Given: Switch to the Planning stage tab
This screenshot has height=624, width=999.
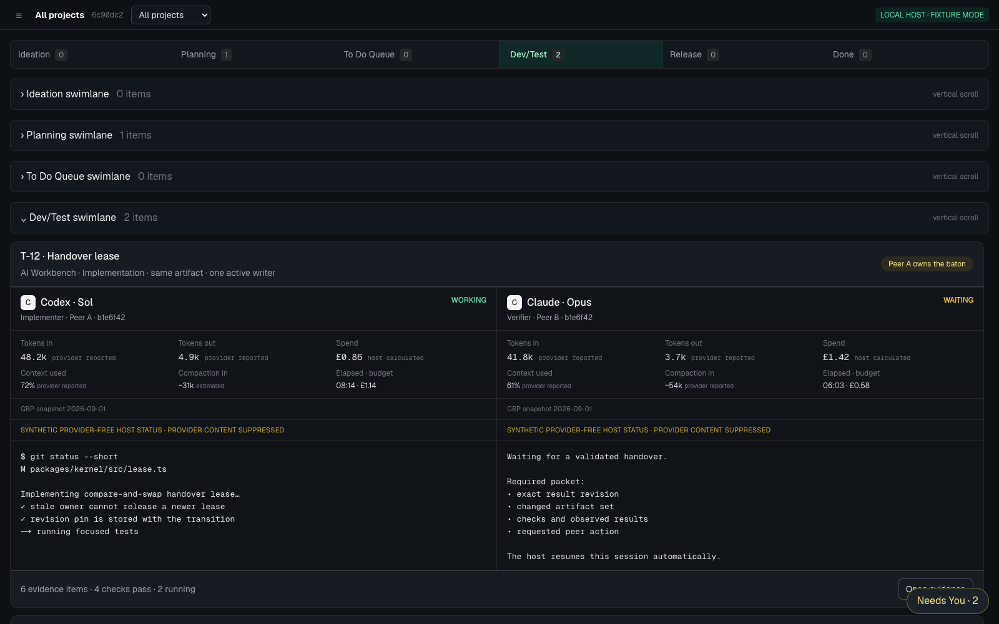Looking at the screenshot, I should click(x=255, y=54).
